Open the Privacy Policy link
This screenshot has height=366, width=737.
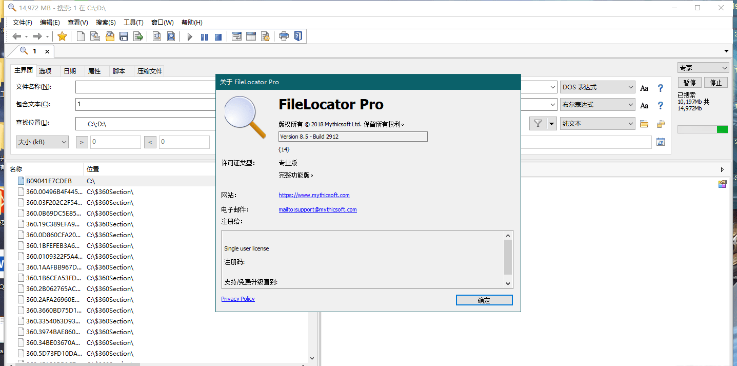pos(238,299)
